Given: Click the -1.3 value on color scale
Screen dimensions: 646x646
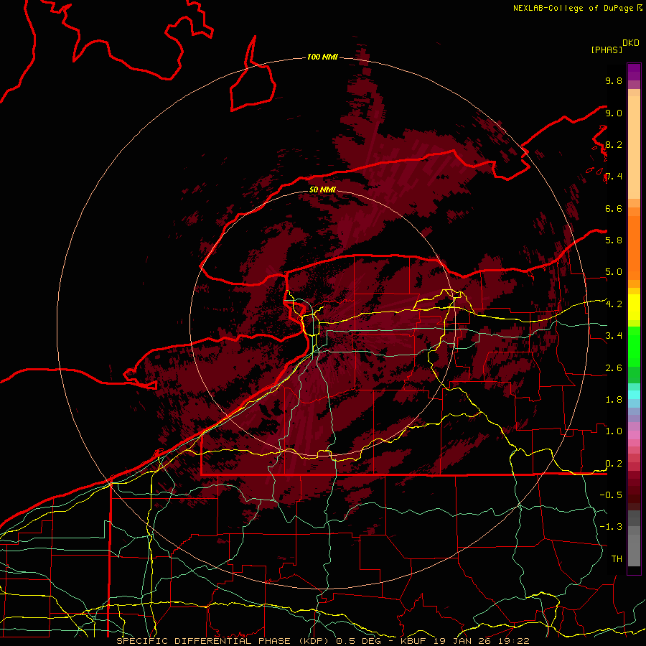Looking at the screenshot, I should click(x=611, y=527).
